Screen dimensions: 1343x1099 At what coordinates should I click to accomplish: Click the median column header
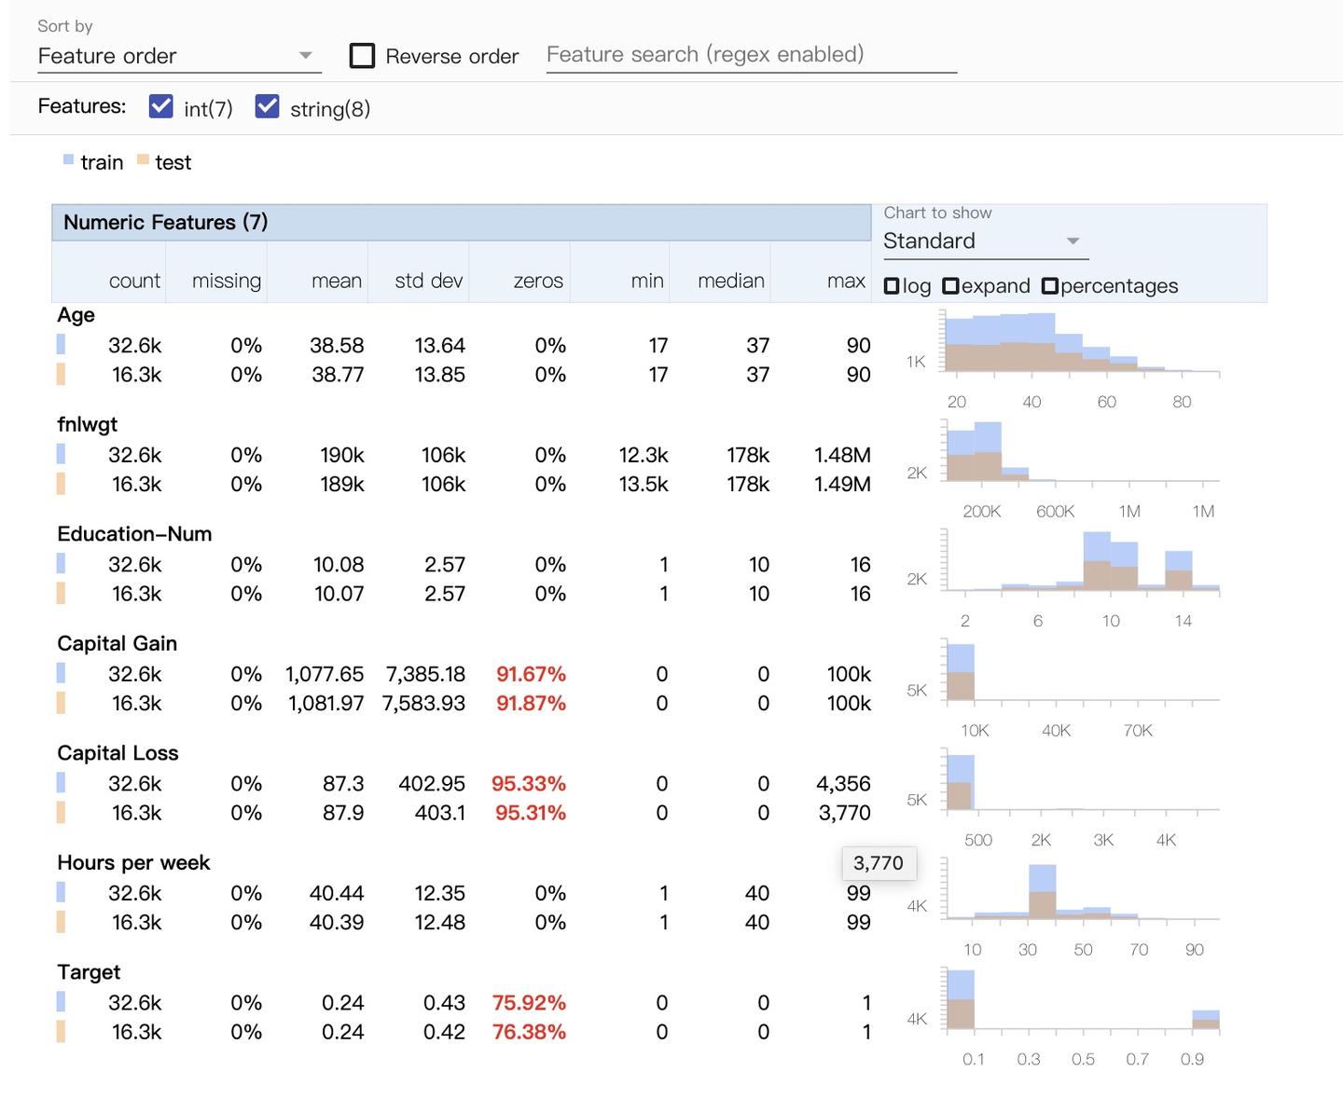coord(731,281)
